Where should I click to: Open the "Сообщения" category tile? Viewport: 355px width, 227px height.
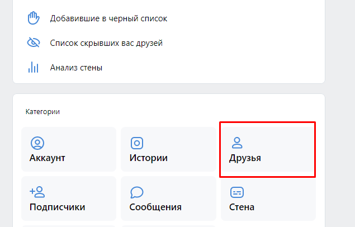click(168, 198)
